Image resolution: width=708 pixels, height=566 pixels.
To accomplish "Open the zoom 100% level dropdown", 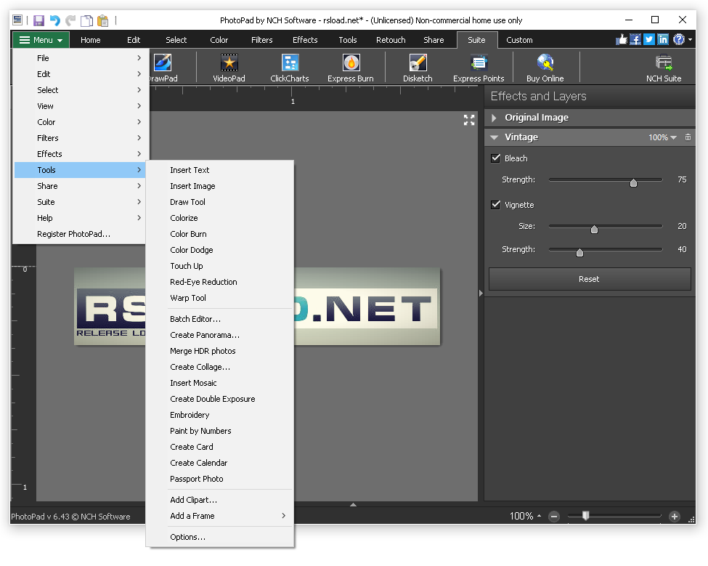I will (x=525, y=516).
